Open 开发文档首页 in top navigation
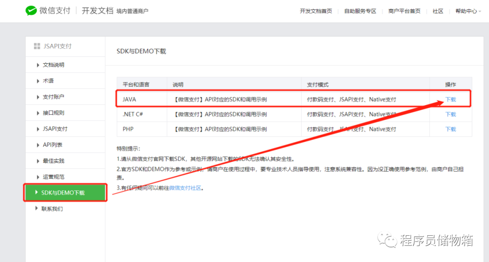 316,11
